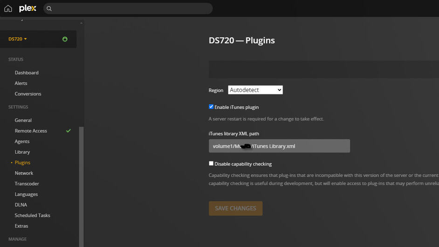Click the 'Region' label
Viewport: 439px width, 247px height.
tap(216, 90)
